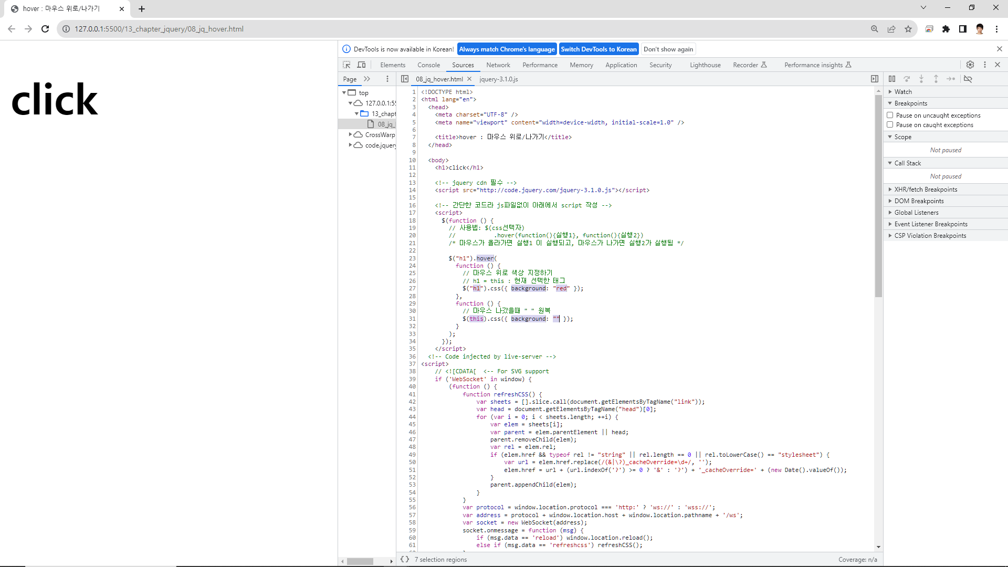Expand the CrossWarp tree node
The width and height of the screenshot is (1008, 567).
(350, 134)
